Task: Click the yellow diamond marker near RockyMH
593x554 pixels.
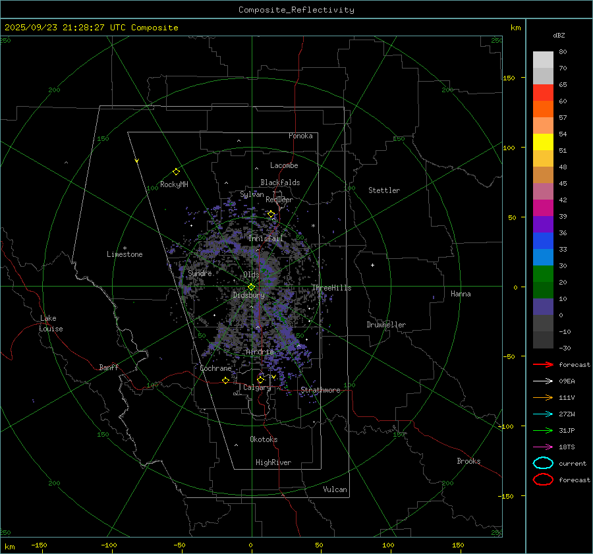Action: tap(176, 171)
